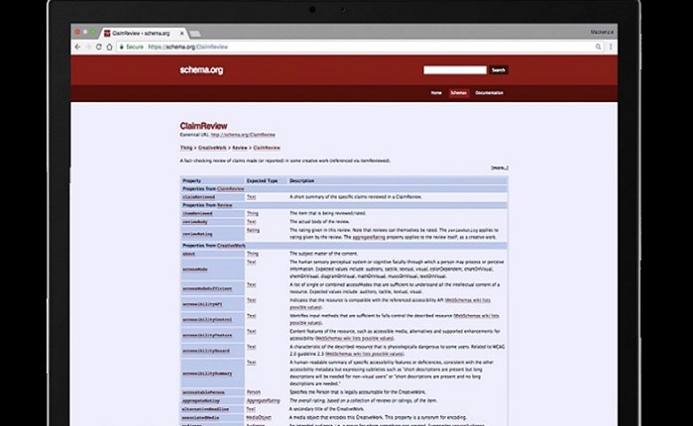This screenshot has height=426, width=693.
Task: Open the accessibilityAPI property link
Action: pos(202,304)
